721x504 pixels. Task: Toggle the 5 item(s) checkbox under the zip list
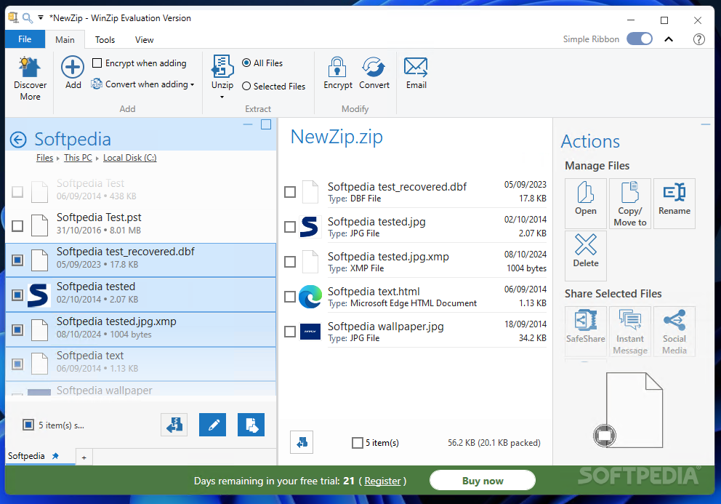[x=358, y=443]
